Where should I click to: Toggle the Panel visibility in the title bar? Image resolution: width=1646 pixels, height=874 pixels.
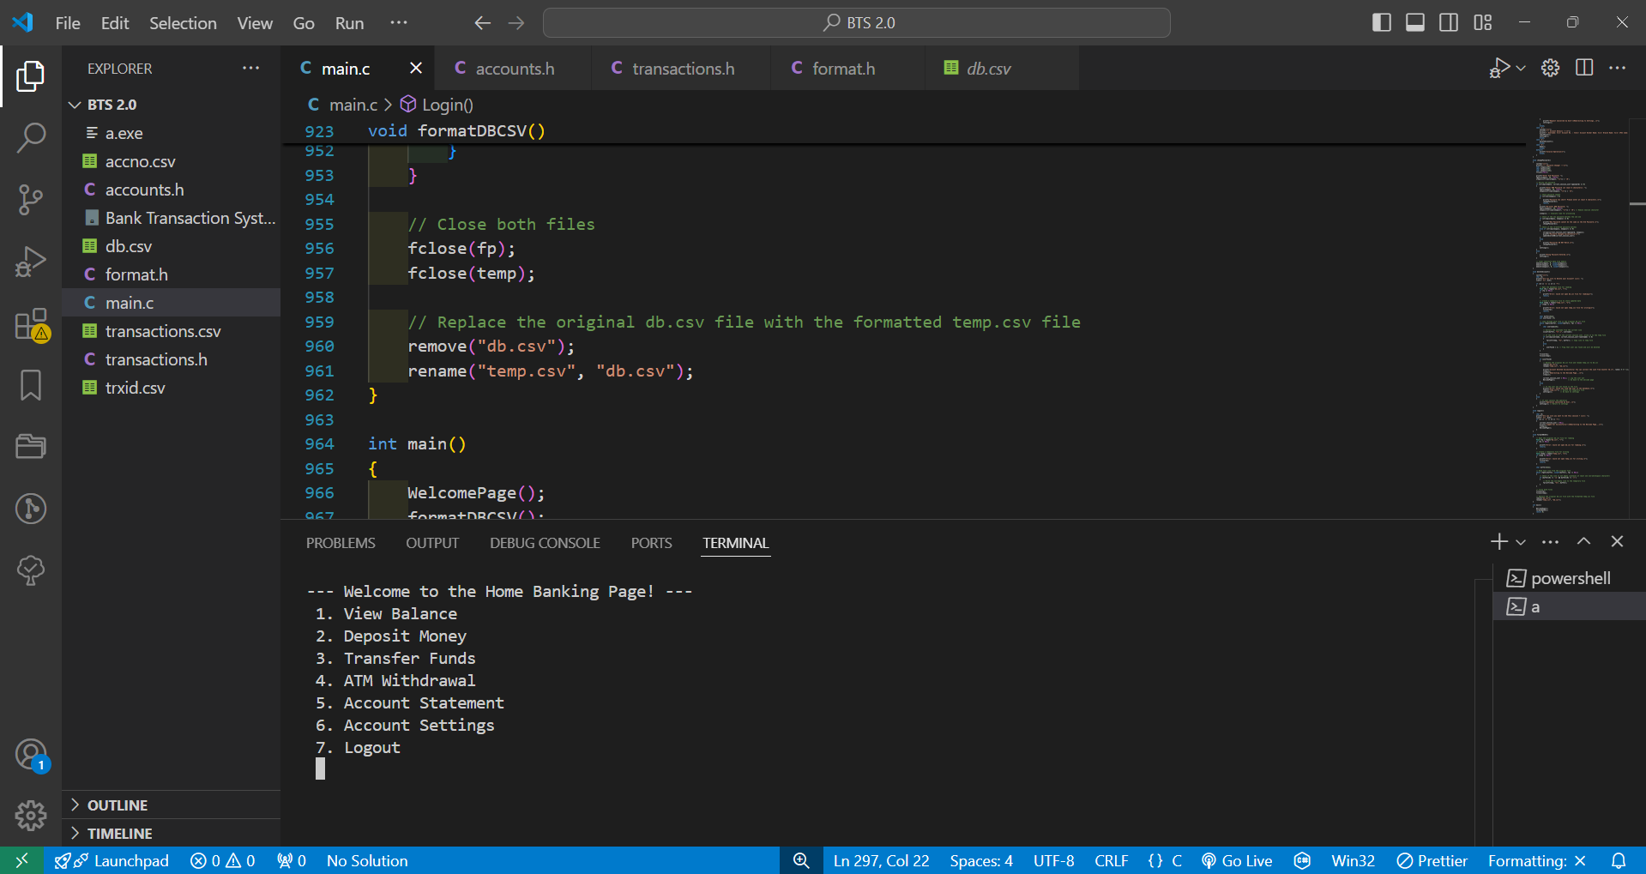point(1414,22)
